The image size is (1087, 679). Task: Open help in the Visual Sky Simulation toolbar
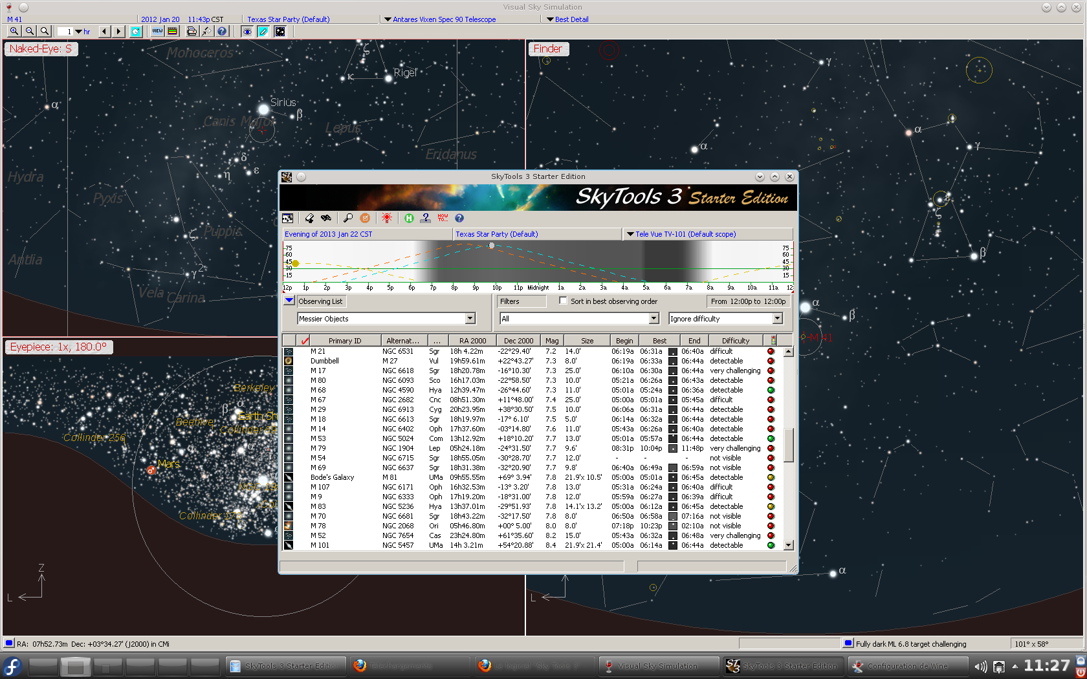pos(222,31)
